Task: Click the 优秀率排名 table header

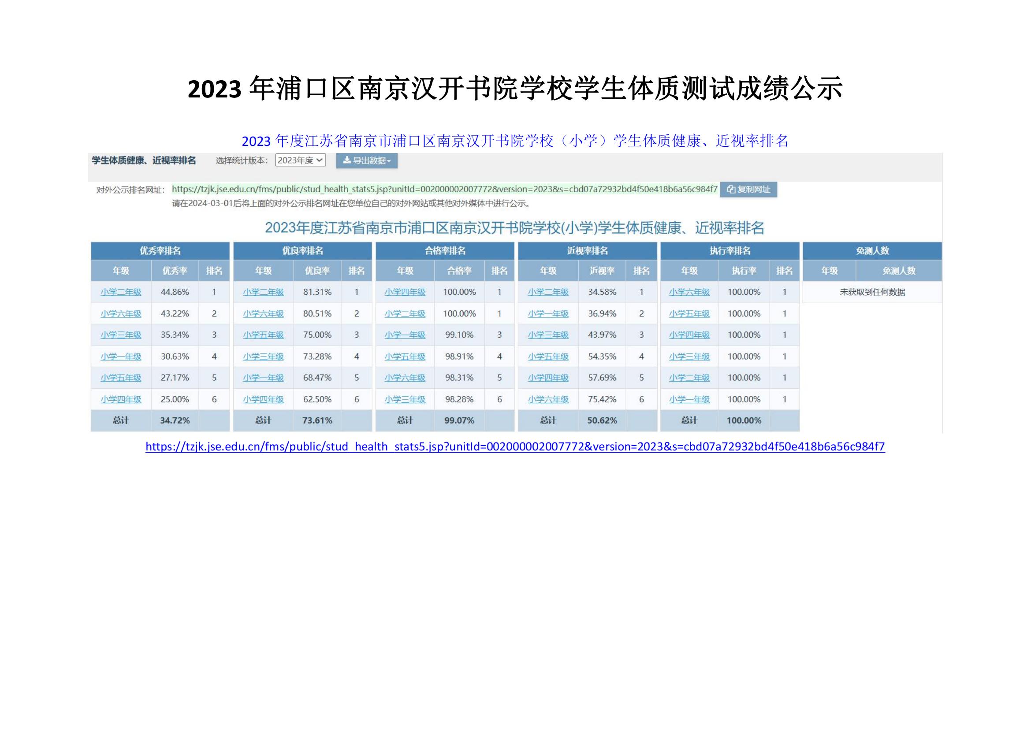Action: pos(160,251)
